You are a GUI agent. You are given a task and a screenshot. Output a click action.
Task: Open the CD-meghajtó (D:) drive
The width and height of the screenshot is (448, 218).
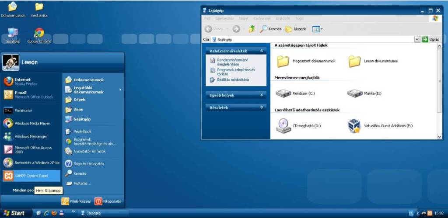click(283, 126)
